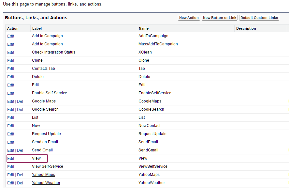This screenshot has height=188, width=289.
Task: Delete the Yahoo! Maps entry
Action: coord(20,175)
